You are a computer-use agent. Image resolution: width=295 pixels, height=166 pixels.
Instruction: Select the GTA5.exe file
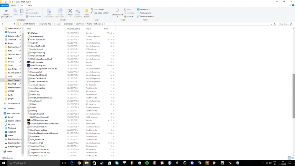(34, 33)
